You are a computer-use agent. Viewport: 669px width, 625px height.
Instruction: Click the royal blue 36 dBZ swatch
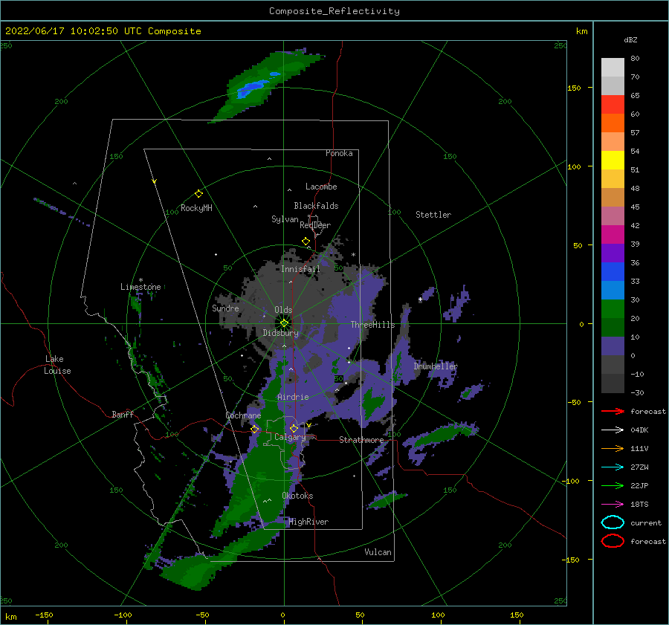pos(613,271)
